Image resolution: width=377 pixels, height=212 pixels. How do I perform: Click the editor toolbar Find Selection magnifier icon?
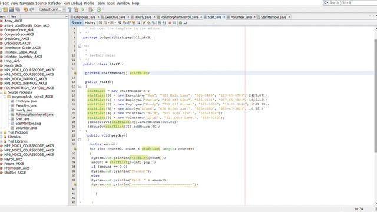(120, 23)
